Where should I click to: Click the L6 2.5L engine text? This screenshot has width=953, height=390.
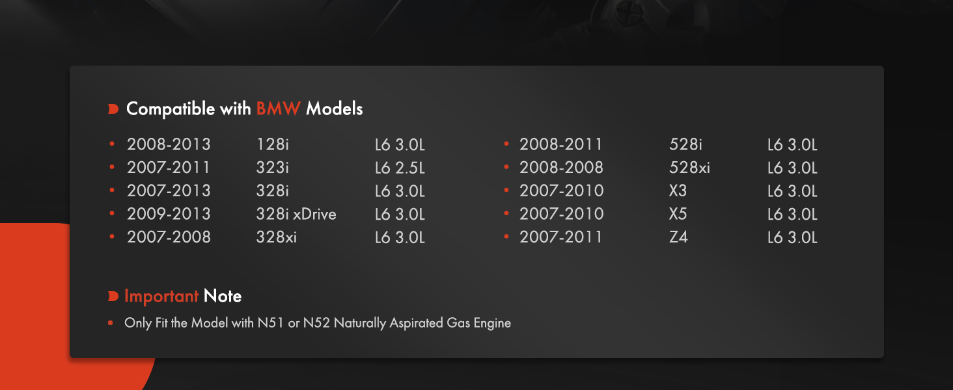tap(400, 168)
